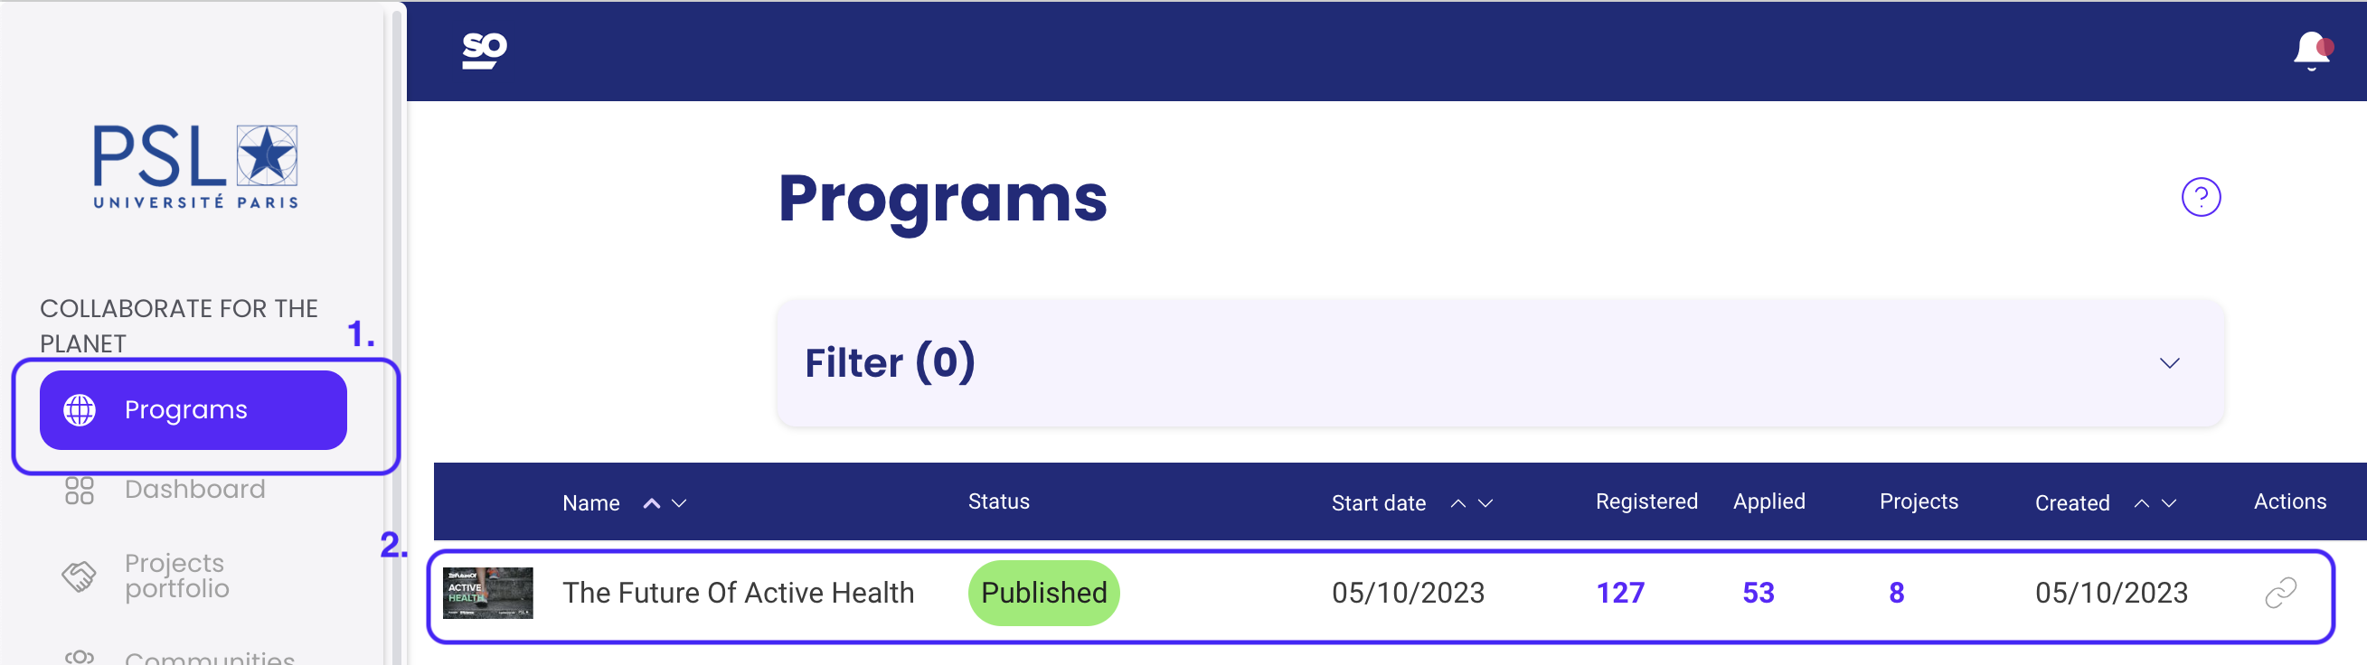Click the copy link icon in Actions

pyautogui.click(x=2279, y=593)
